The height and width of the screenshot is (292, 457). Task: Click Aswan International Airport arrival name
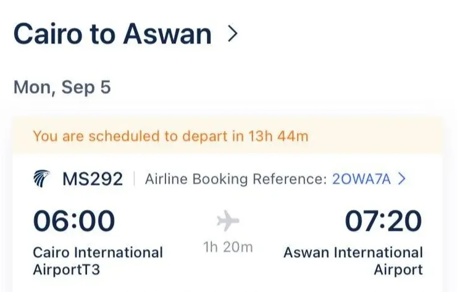click(x=353, y=261)
